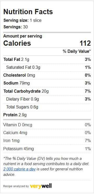This screenshot has width=94, height=194.
Task: Click the Recipe analyzed by text
Action: [16, 186]
